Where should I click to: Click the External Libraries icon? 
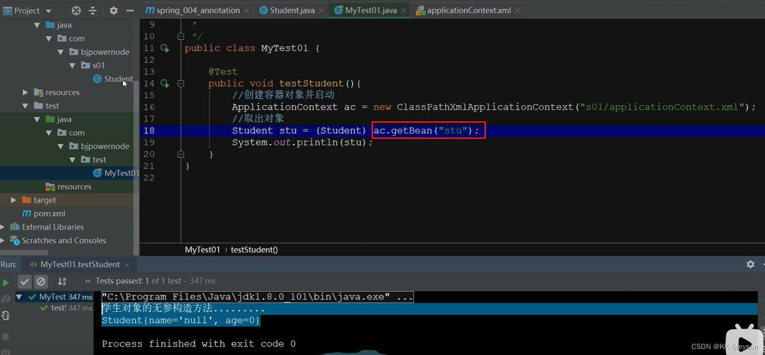15,227
